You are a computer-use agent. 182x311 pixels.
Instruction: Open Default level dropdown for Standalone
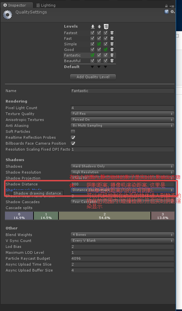tap(92, 67)
